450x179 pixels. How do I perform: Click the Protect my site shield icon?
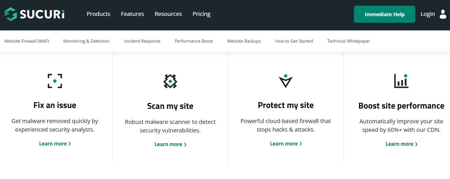coord(286,81)
